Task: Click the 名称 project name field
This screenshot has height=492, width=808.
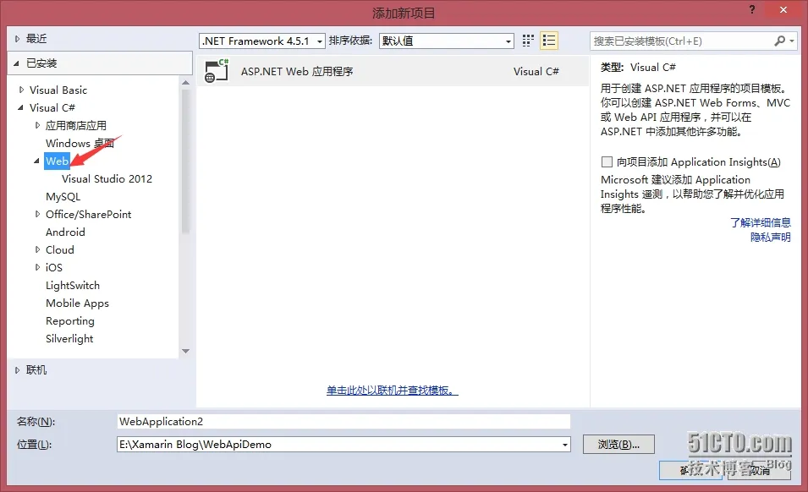Action: (344, 422)
